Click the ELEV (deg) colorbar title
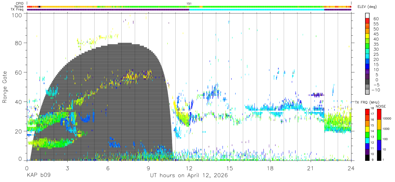 (x=367, y=7)
